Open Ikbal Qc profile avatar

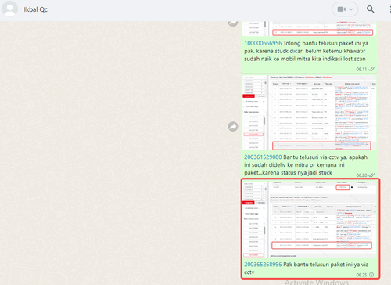[x=9, y=9]
